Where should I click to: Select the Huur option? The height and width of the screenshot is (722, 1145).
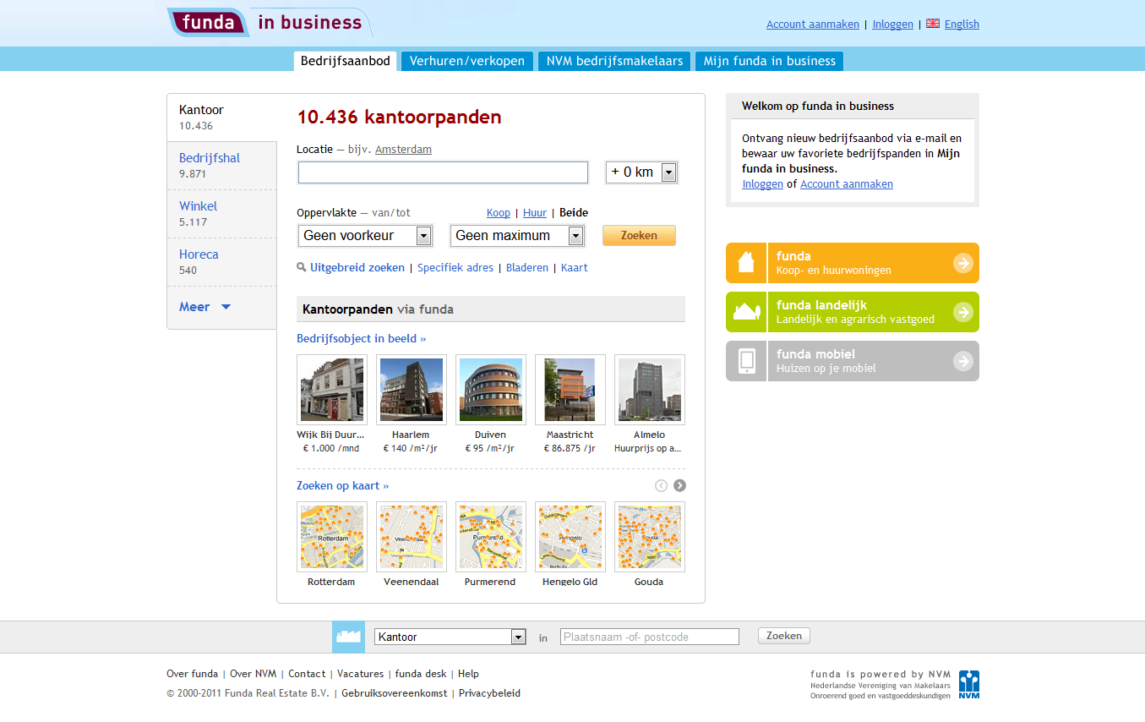pos(535,213)
